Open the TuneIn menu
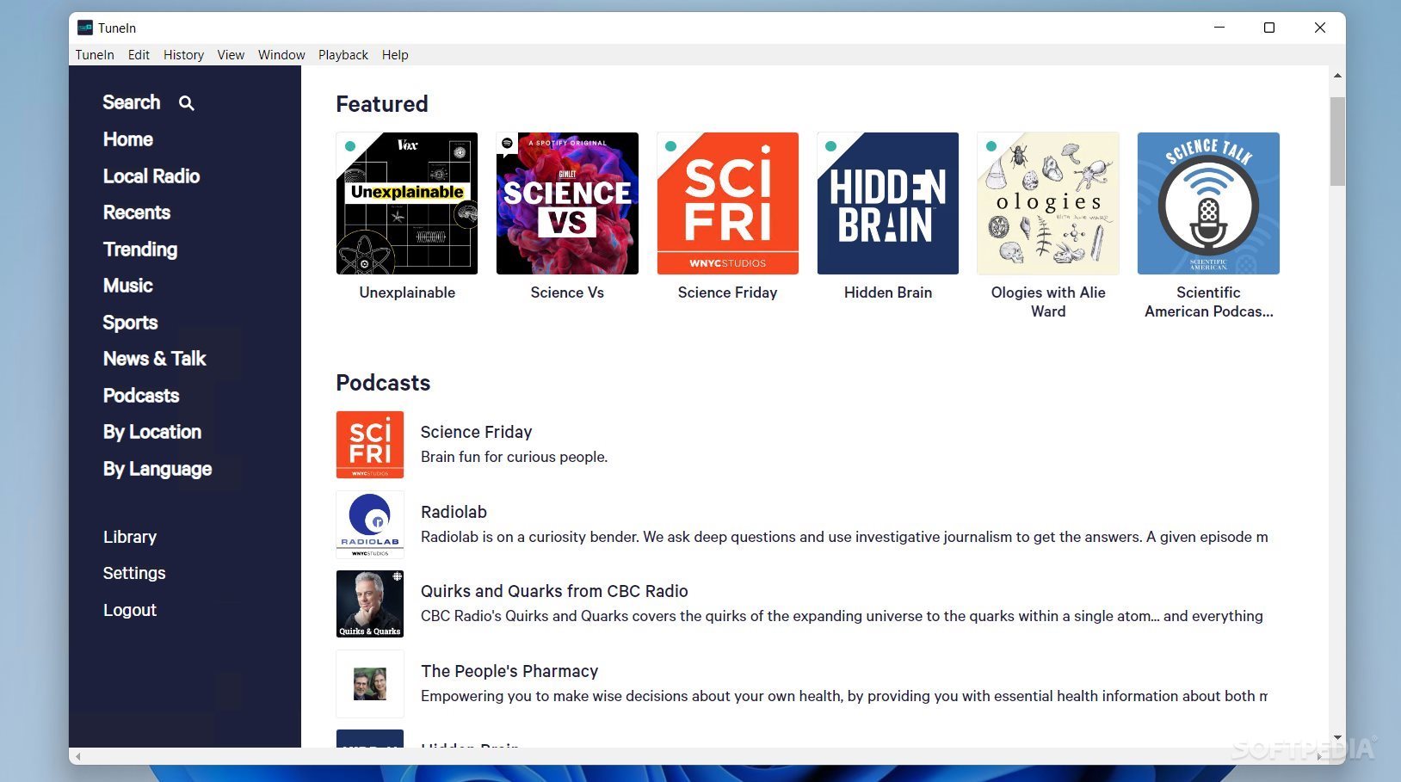The height and width of the screenshot is (782, 1401). coord(95,55)
